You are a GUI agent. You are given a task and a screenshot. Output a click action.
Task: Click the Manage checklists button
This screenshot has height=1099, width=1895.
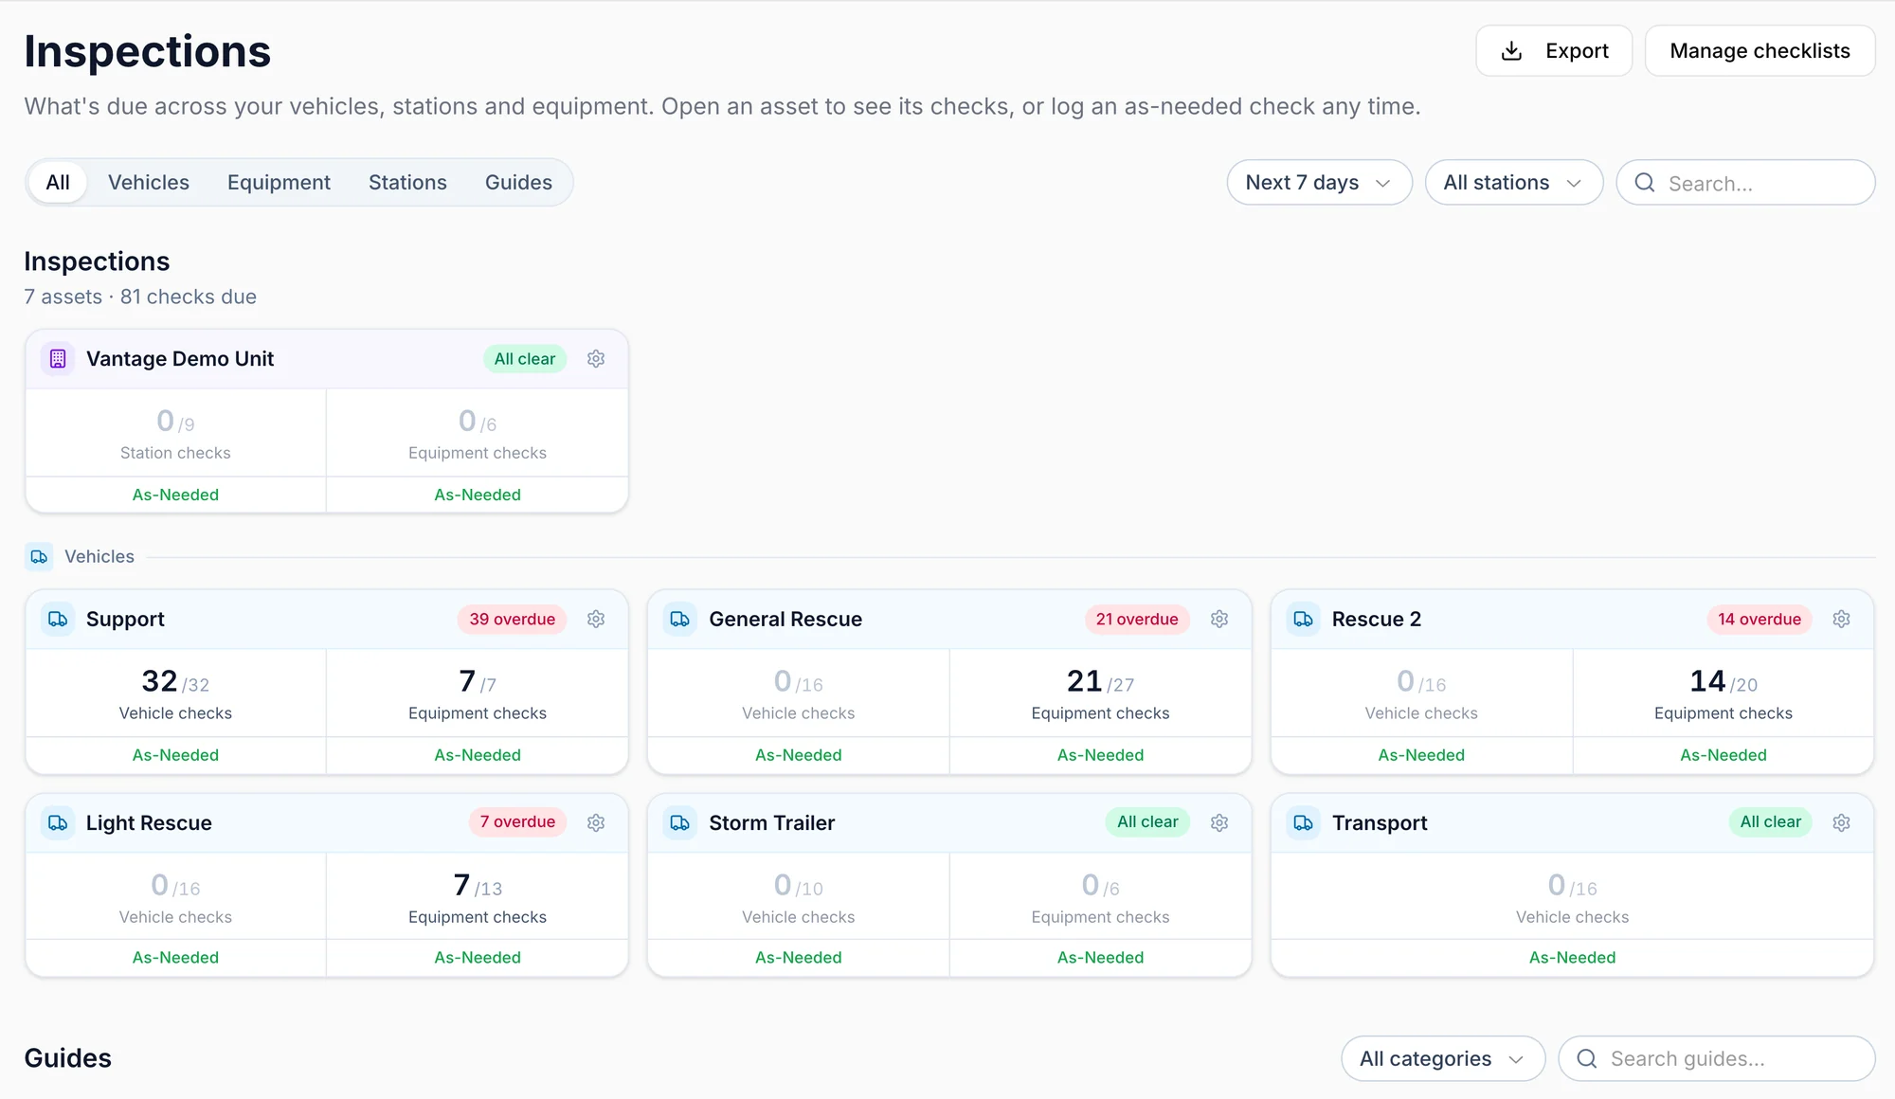[x=1760, y=51]
